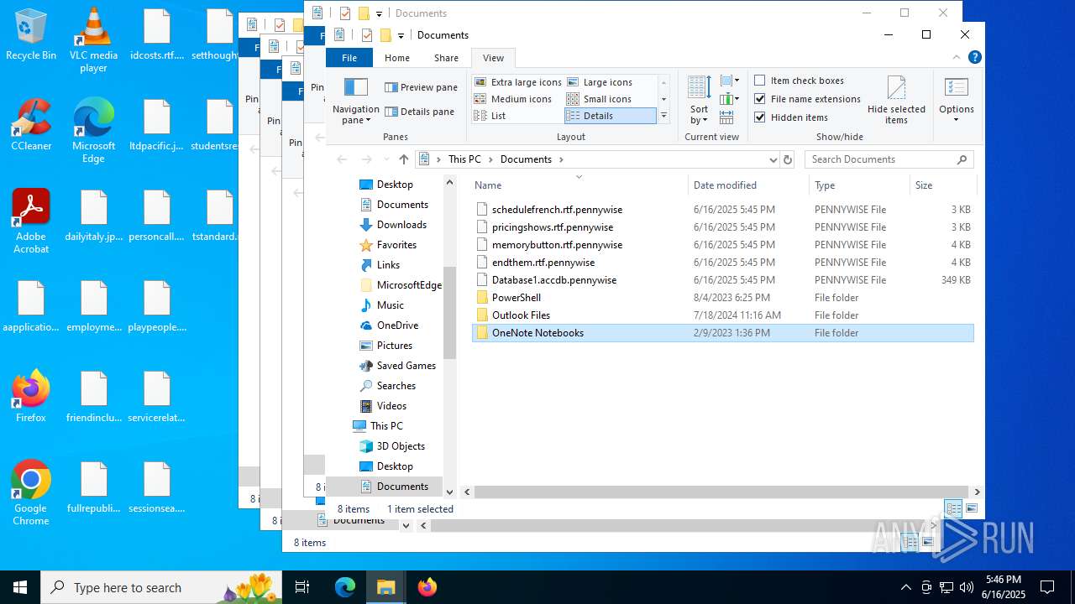Viewport: 1075px width, 604px height.
Task: Enable Item check boxes
Action: (x=799, y=81)
